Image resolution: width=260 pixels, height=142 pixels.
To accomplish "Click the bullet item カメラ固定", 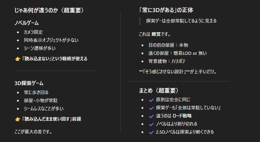I will pos(33,32).
